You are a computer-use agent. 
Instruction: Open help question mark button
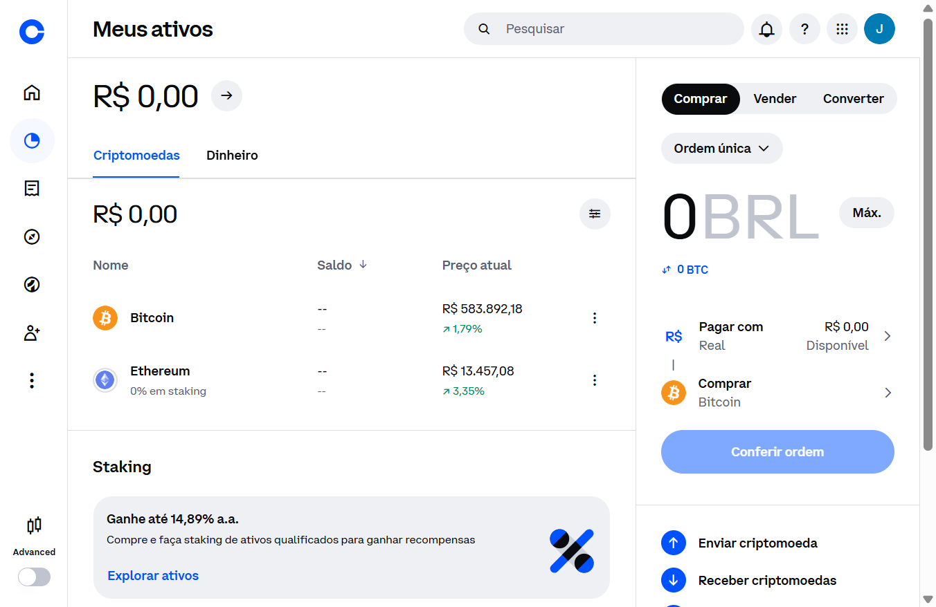804,29
